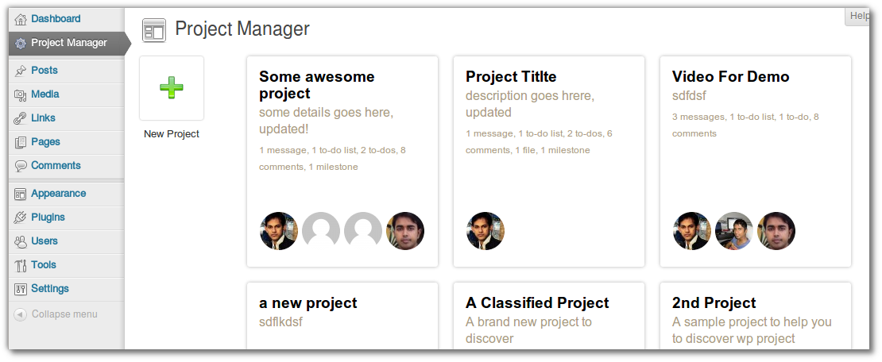The width and height of the screenshot is (882, 362).
Task: Click the Dashboard home icon in sidebar
Action: point(21,19)
